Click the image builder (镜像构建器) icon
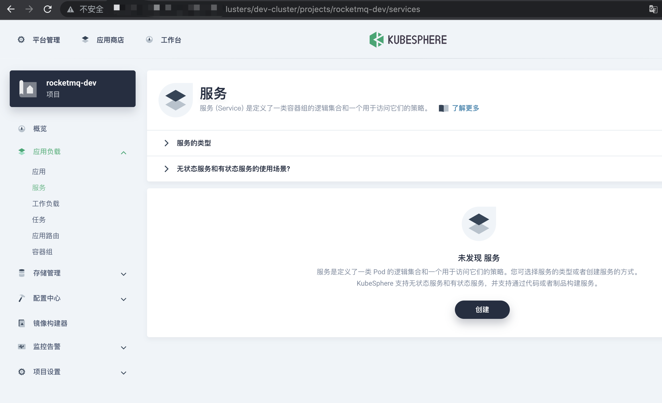This screenshot has height=403, width=662. click(x=22, y=323)
